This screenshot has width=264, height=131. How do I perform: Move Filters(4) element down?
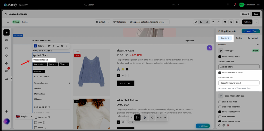(58, 46)
